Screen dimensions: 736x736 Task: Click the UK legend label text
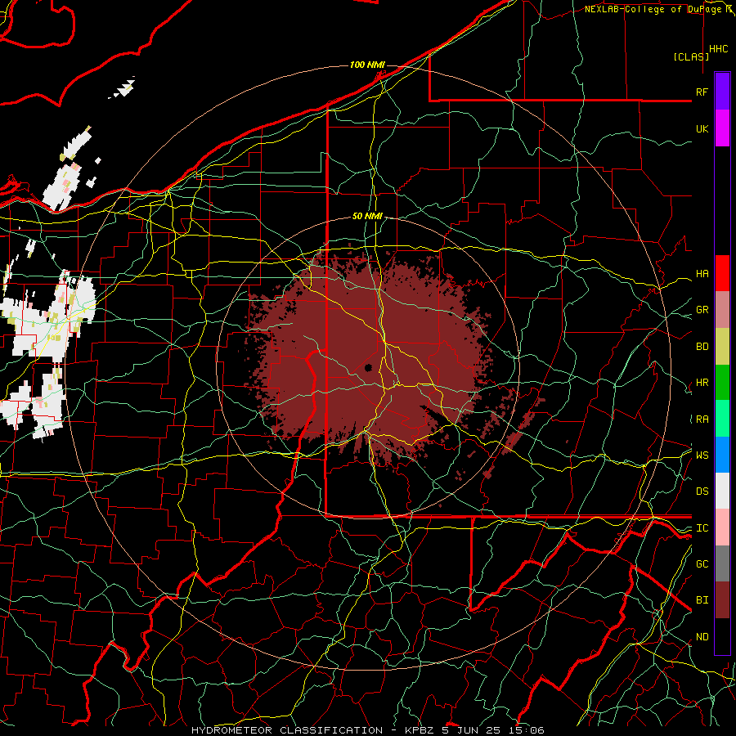coord(702,128)
